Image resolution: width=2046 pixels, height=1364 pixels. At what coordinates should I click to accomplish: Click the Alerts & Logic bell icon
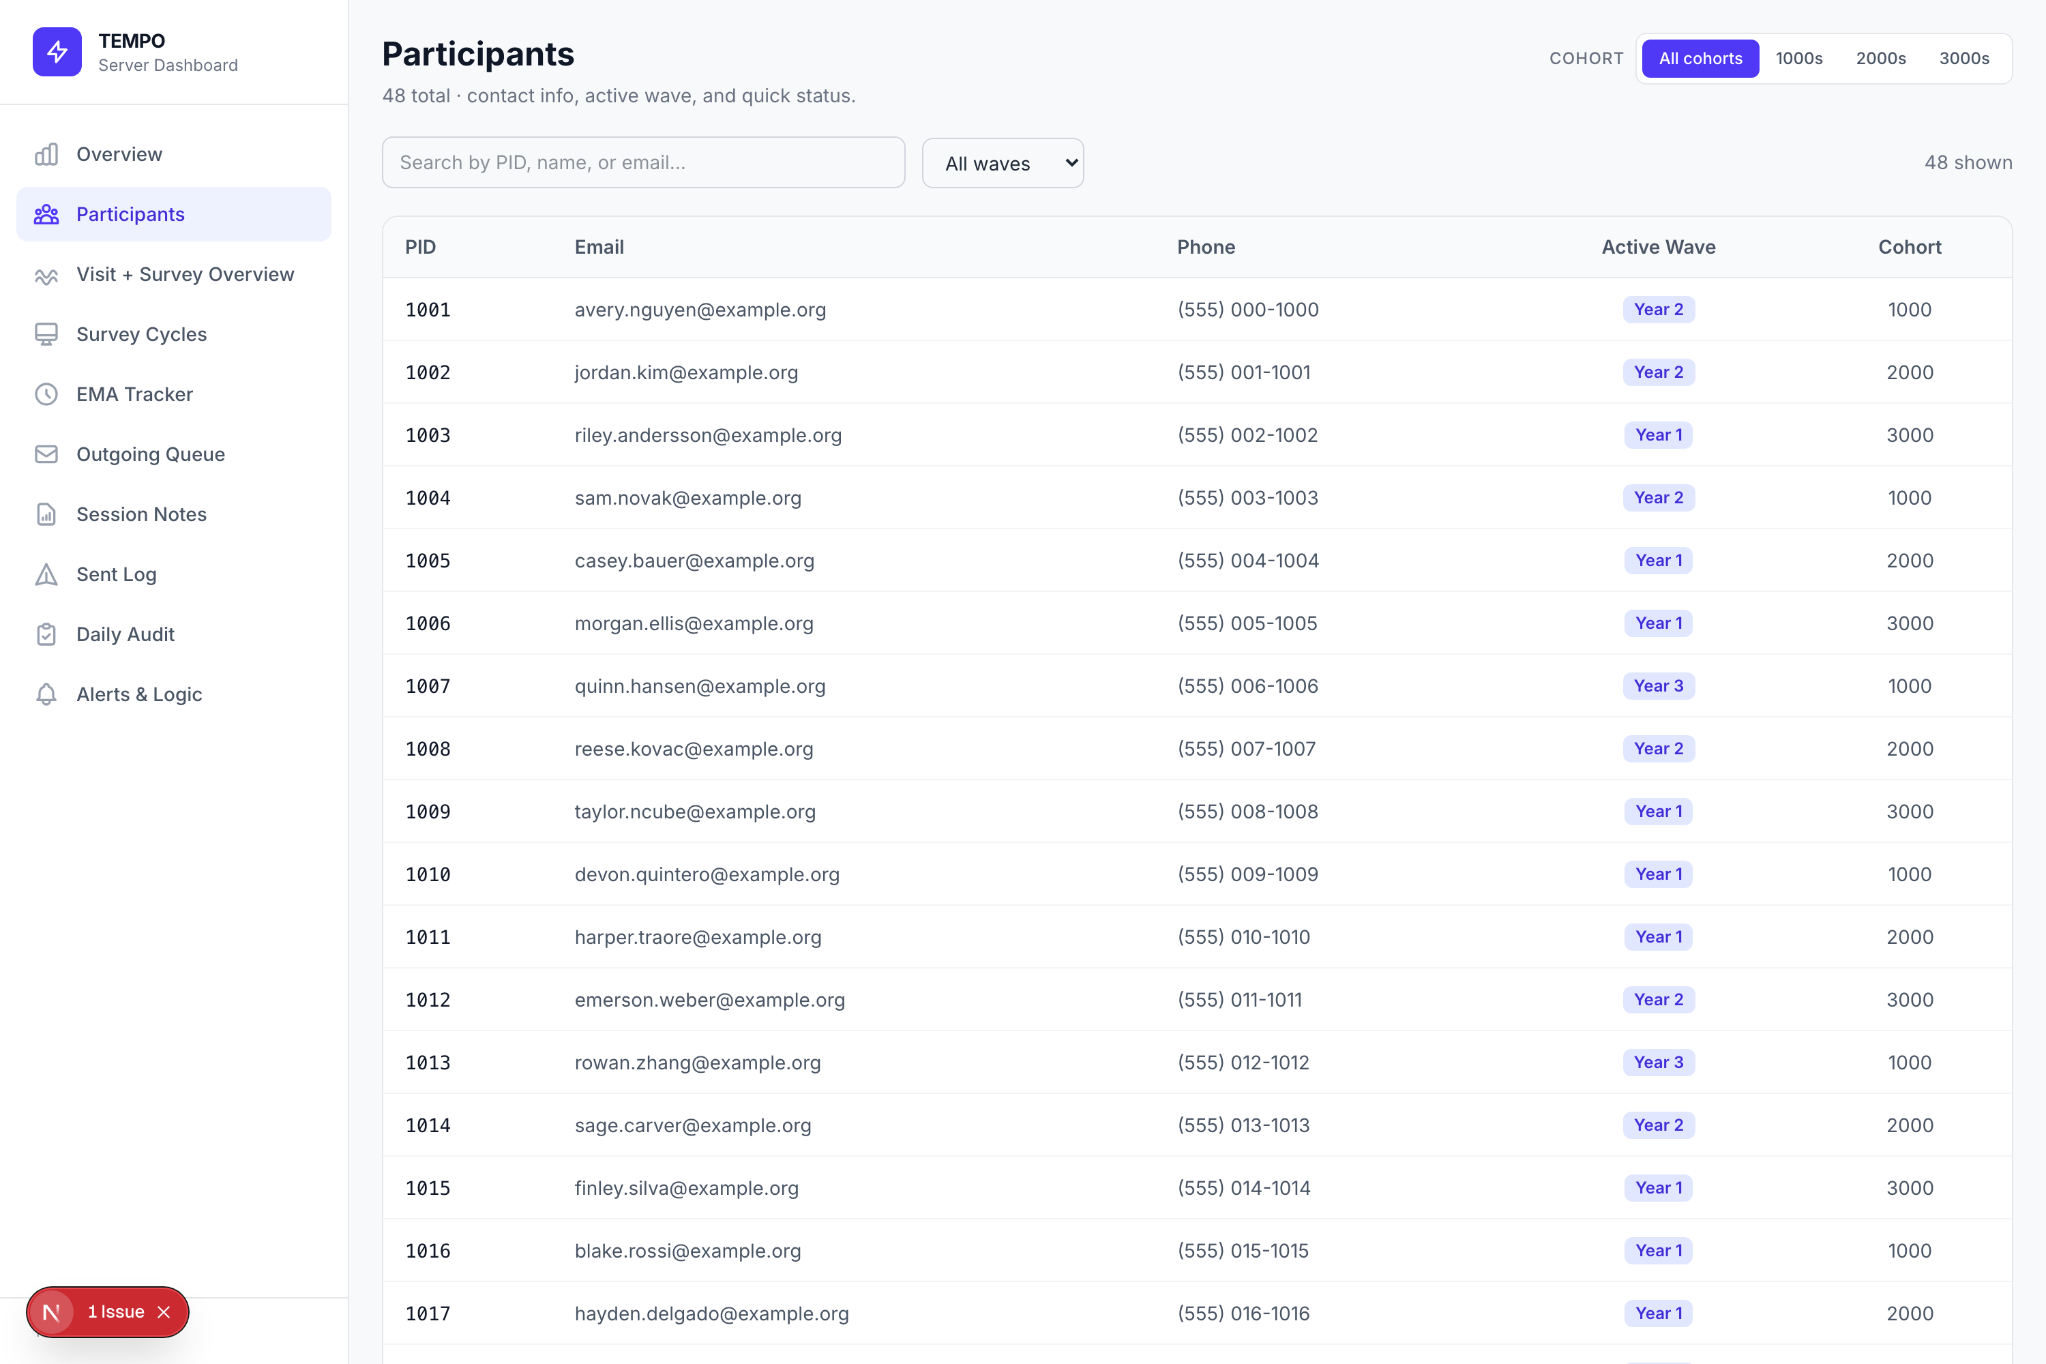click(46, 694)
